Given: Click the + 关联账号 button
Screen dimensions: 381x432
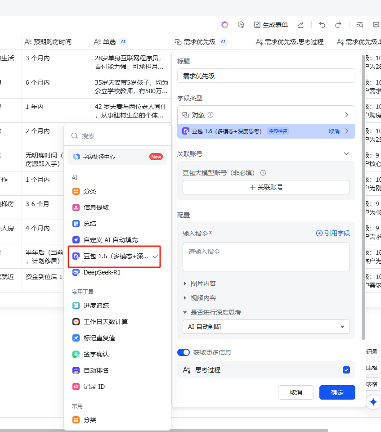Looking at the screenshot, I should coord(266,187).
